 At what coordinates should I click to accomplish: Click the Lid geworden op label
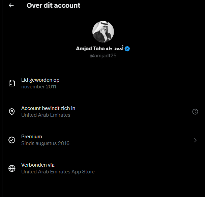coord(40,80)
